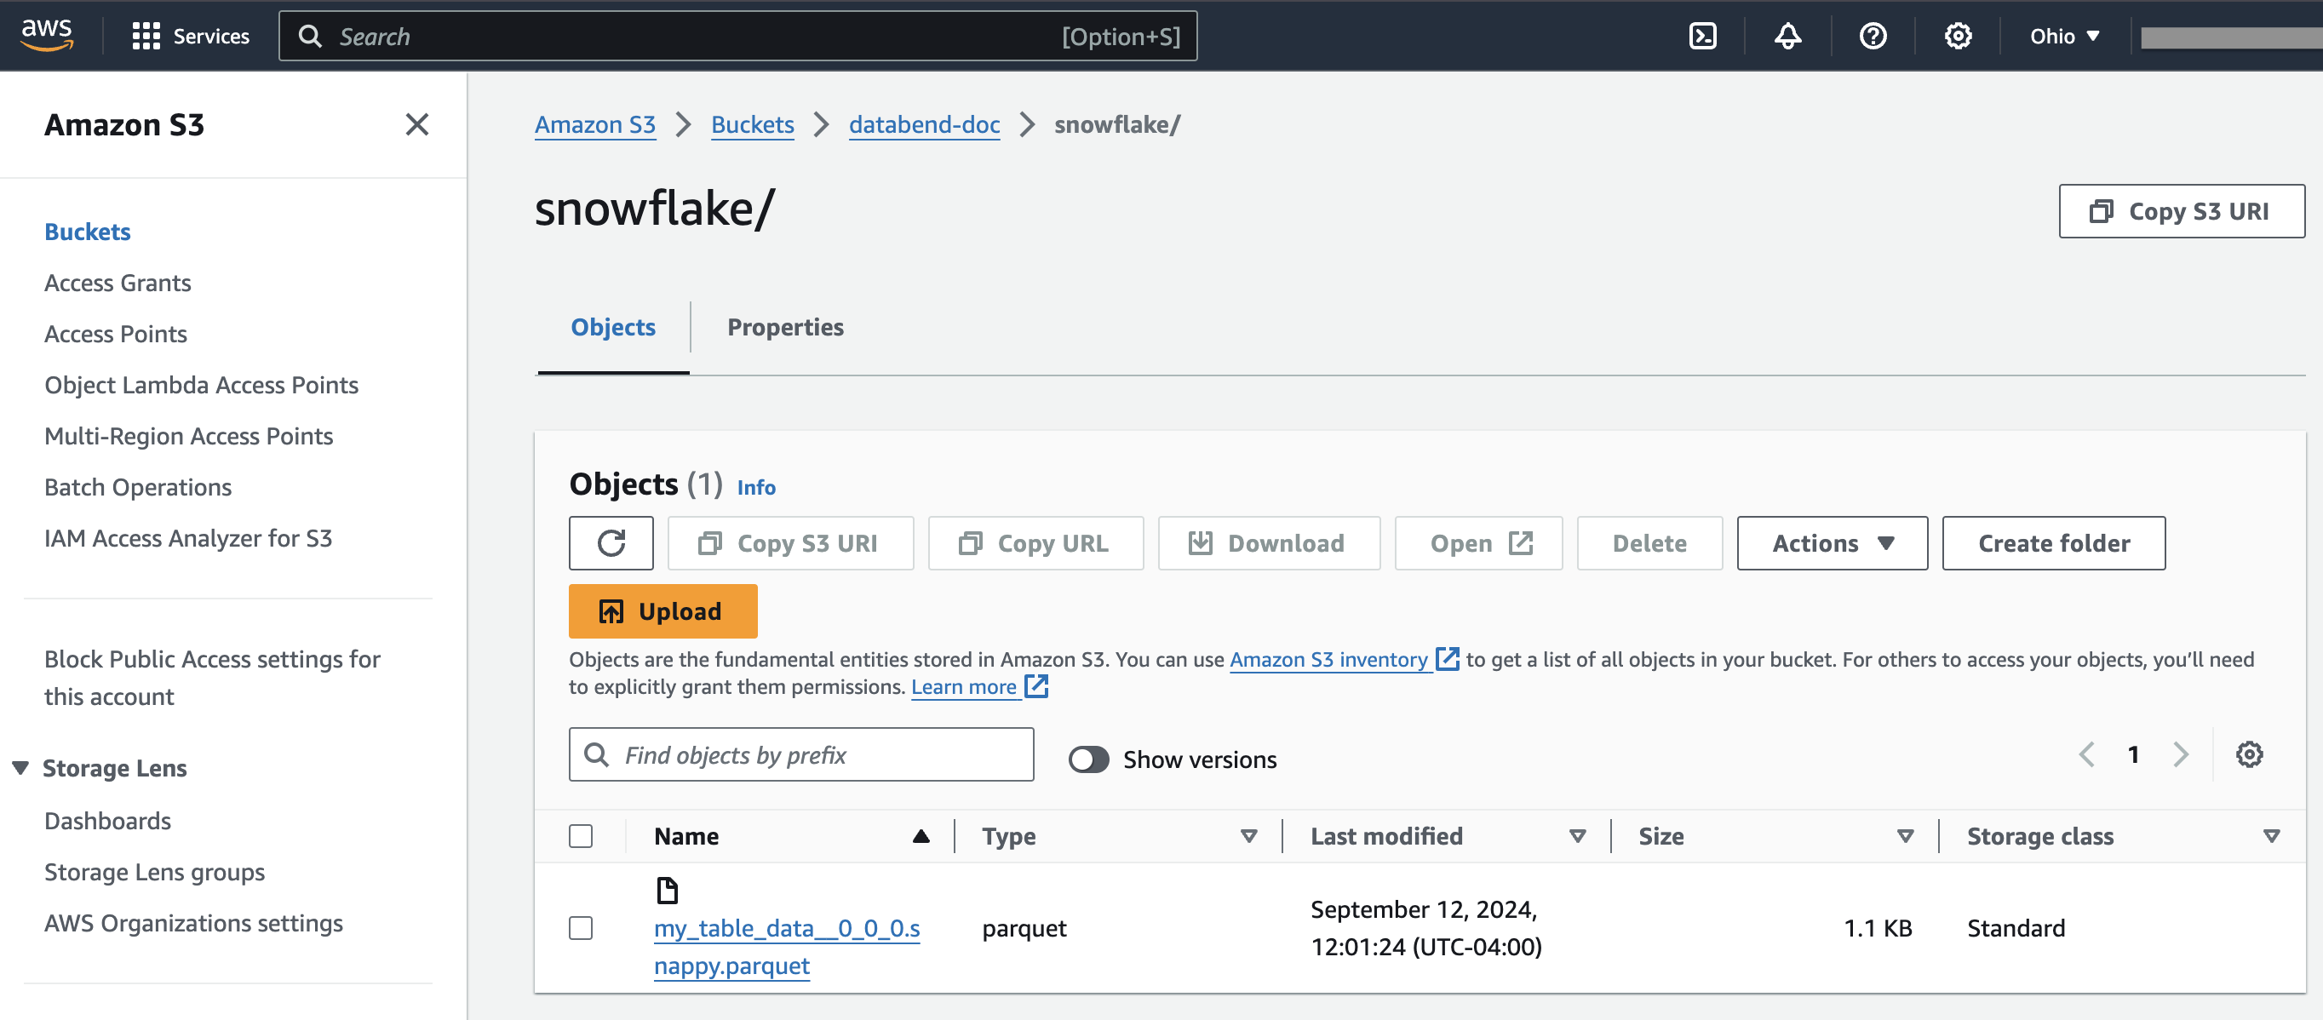
Task: Go to next page arrow
Action: (x=2181, y=754)
